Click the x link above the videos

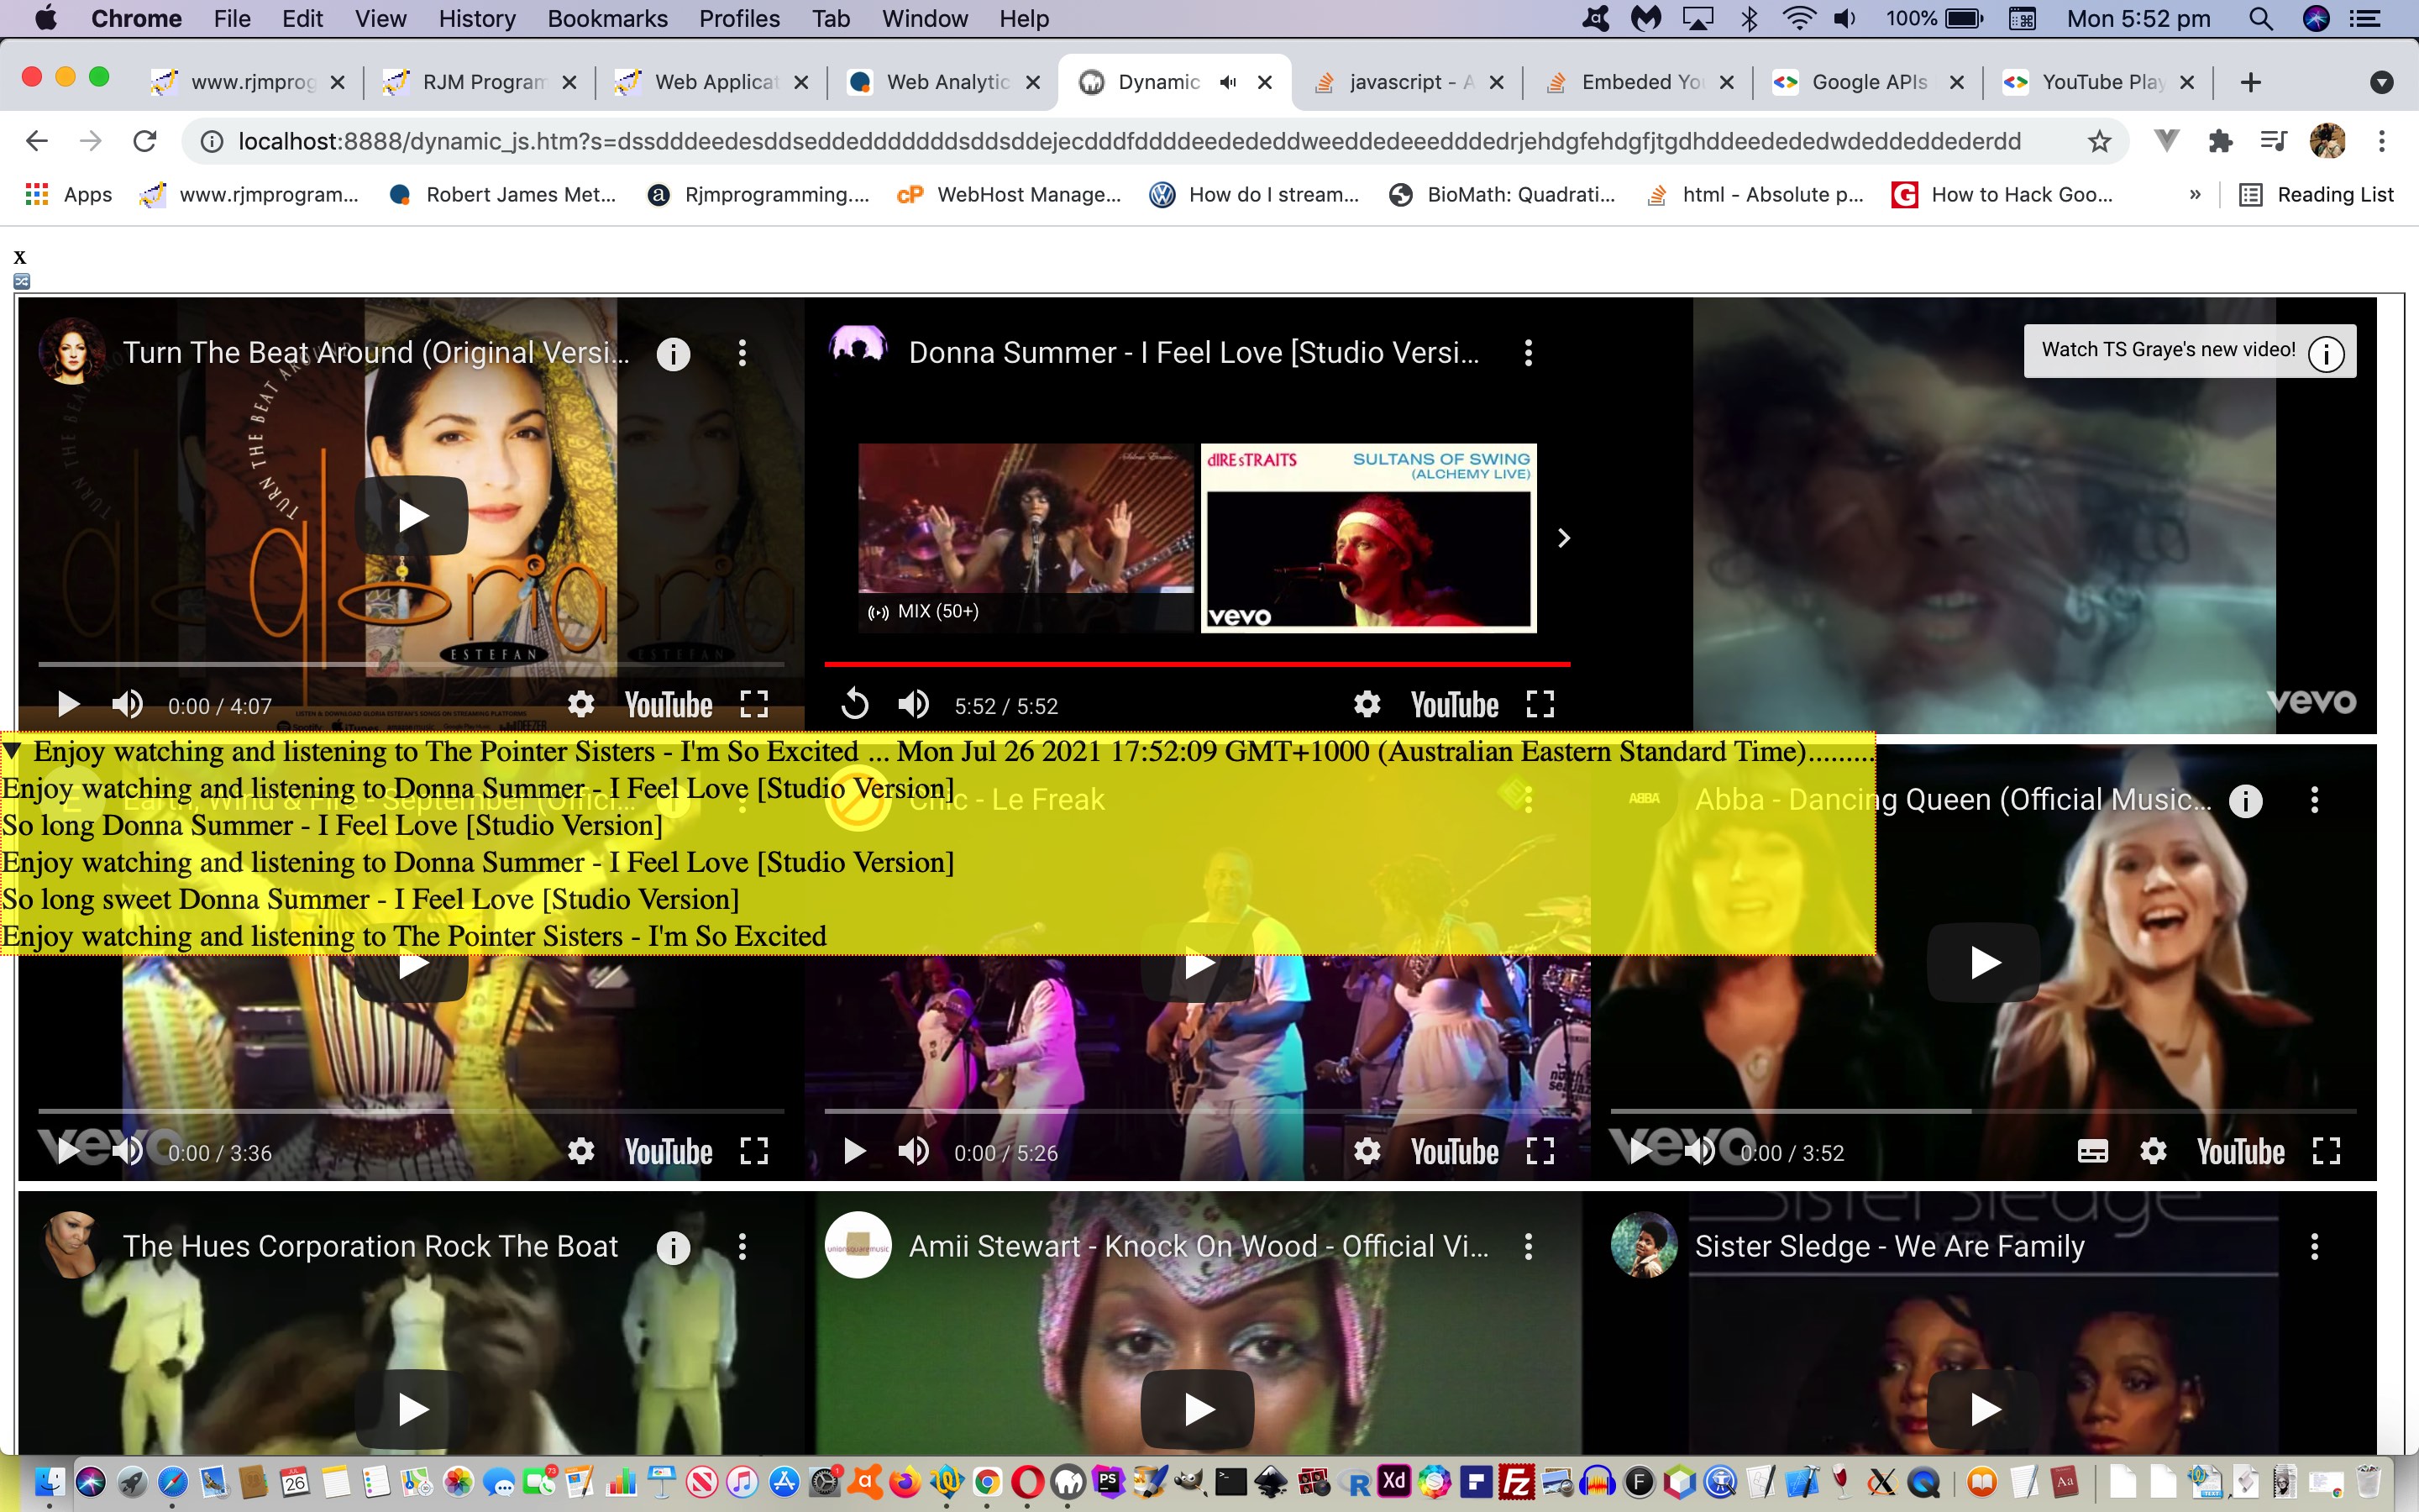(20, 257)
